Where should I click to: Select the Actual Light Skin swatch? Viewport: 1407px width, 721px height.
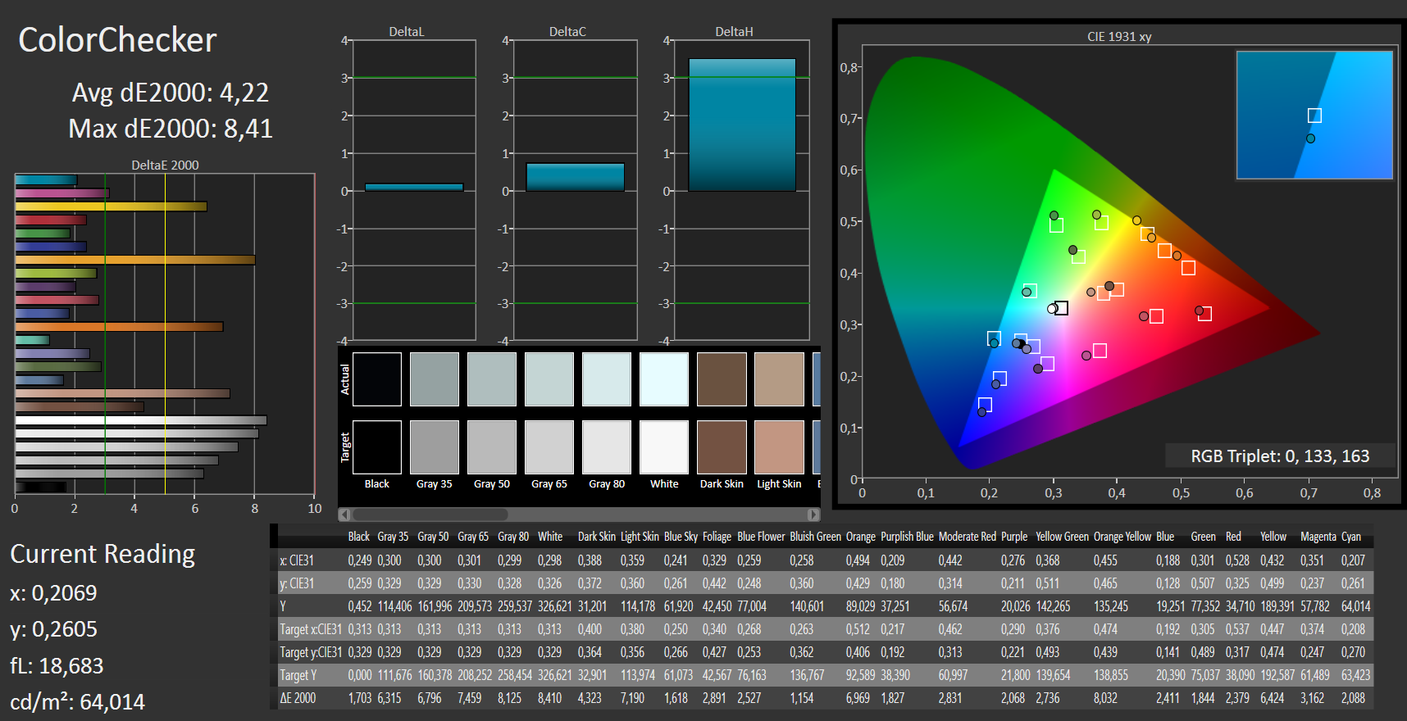pos(779,379)
